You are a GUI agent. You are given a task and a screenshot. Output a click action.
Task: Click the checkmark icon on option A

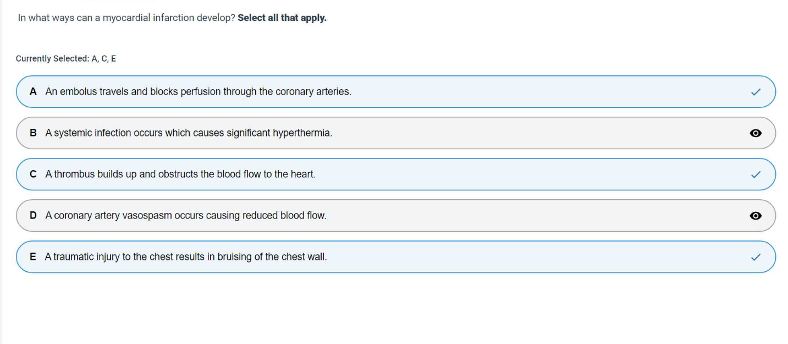(756, 92)
